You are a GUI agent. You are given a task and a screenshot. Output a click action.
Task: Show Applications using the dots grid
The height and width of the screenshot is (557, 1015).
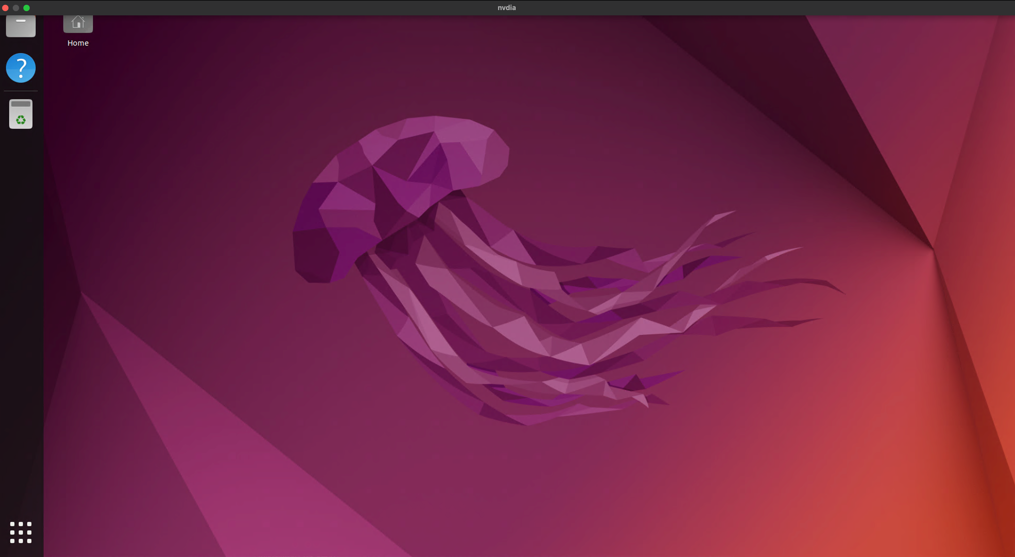pyautogui.click(x=21, y=532)
